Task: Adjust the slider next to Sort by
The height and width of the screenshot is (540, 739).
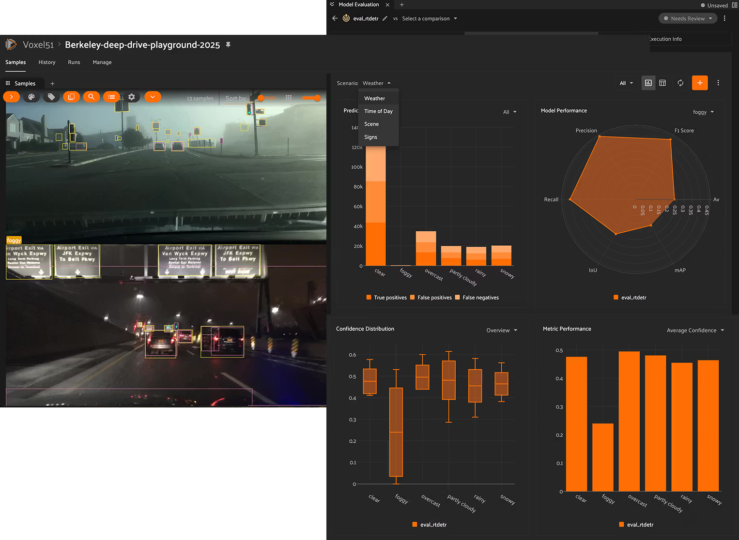Action: coord(261,98)
